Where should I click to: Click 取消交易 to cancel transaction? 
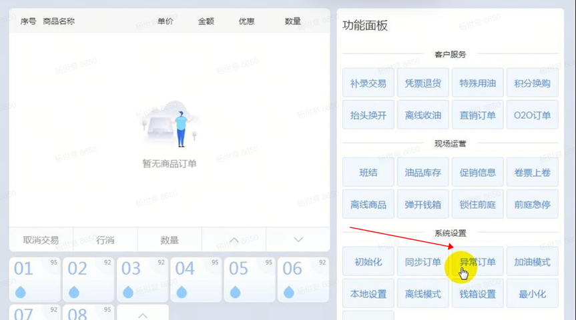41,240
